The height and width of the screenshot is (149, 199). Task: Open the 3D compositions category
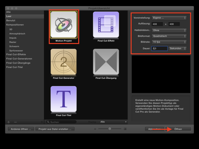(x=11, y=29)
